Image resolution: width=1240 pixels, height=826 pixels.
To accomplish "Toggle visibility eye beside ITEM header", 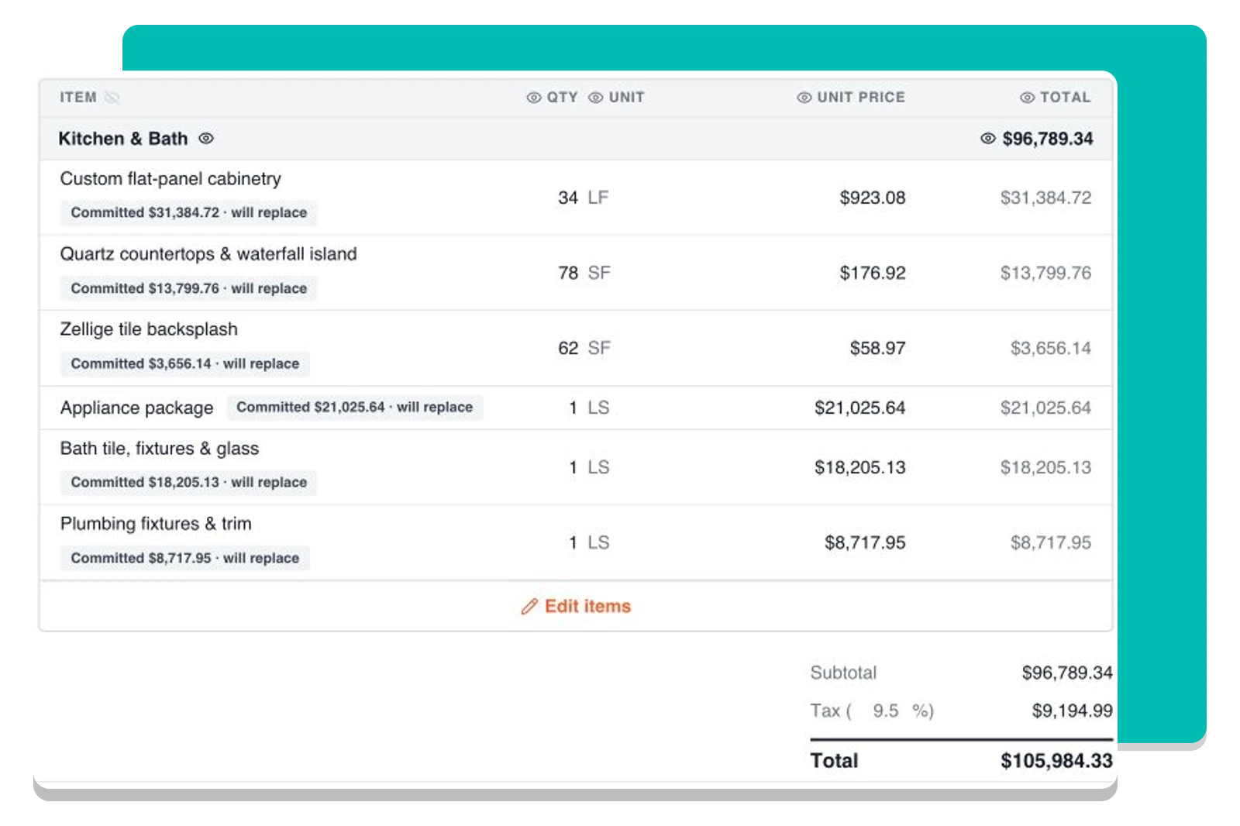I will 112,98.
